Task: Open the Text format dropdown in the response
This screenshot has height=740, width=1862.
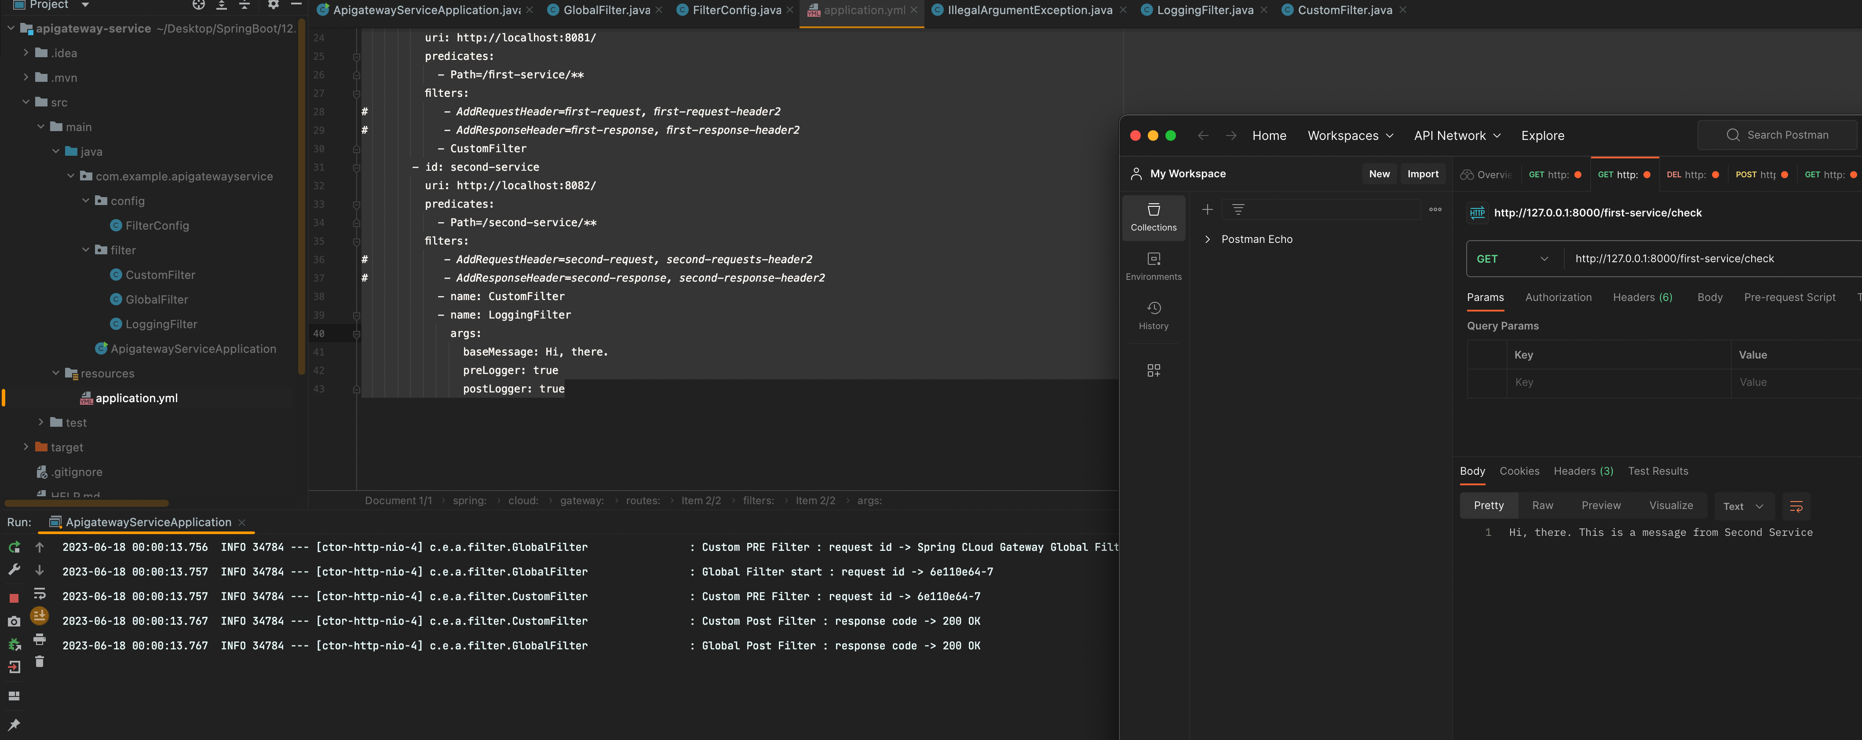Action: [x=1743, y=506]
